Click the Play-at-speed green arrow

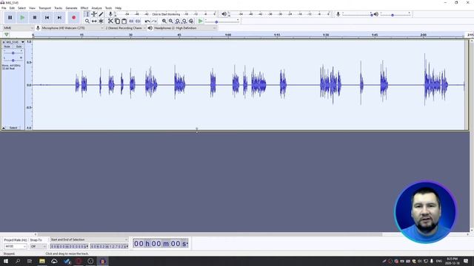(201, 21)
